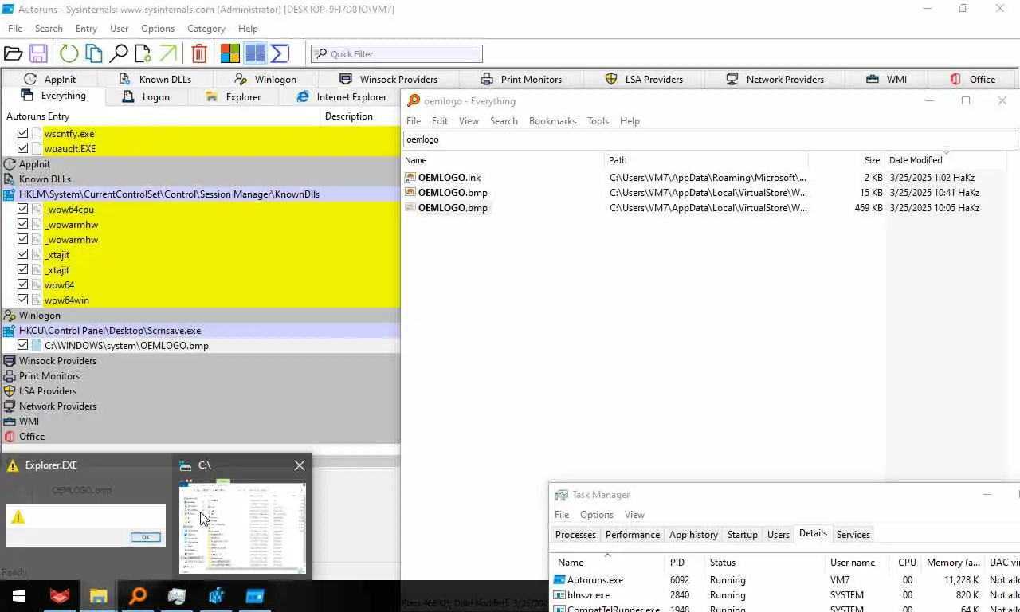This screenshot has width=1020, height=612.
Task: Switch to the Known DLLs tab
Action: [155, 79]
